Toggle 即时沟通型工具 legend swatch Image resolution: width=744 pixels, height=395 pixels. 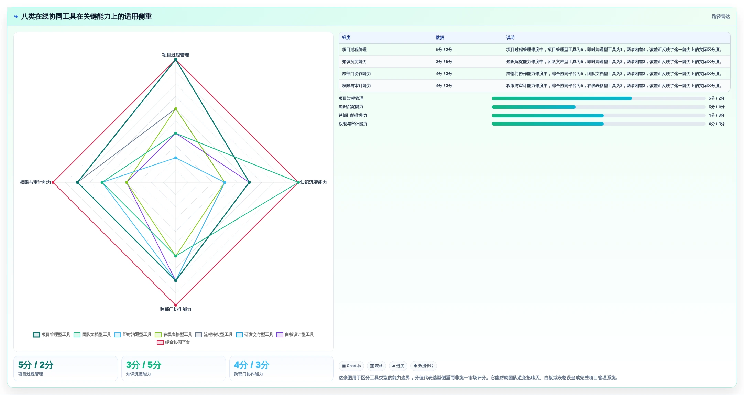118,334
